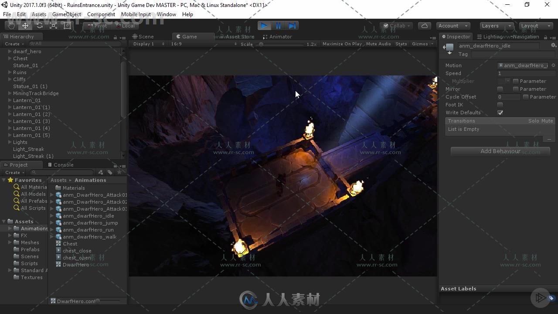
Task: Select the DwarfHero controller asset
Action: 75,265
